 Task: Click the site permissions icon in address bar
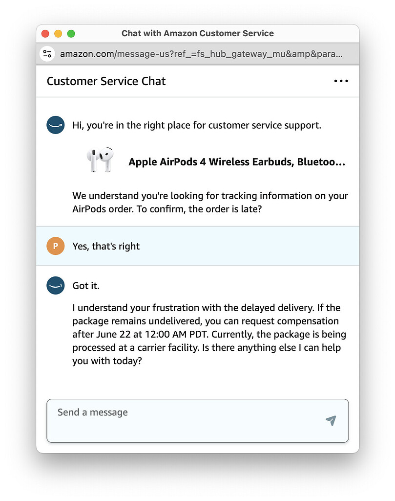pos(47,54)
